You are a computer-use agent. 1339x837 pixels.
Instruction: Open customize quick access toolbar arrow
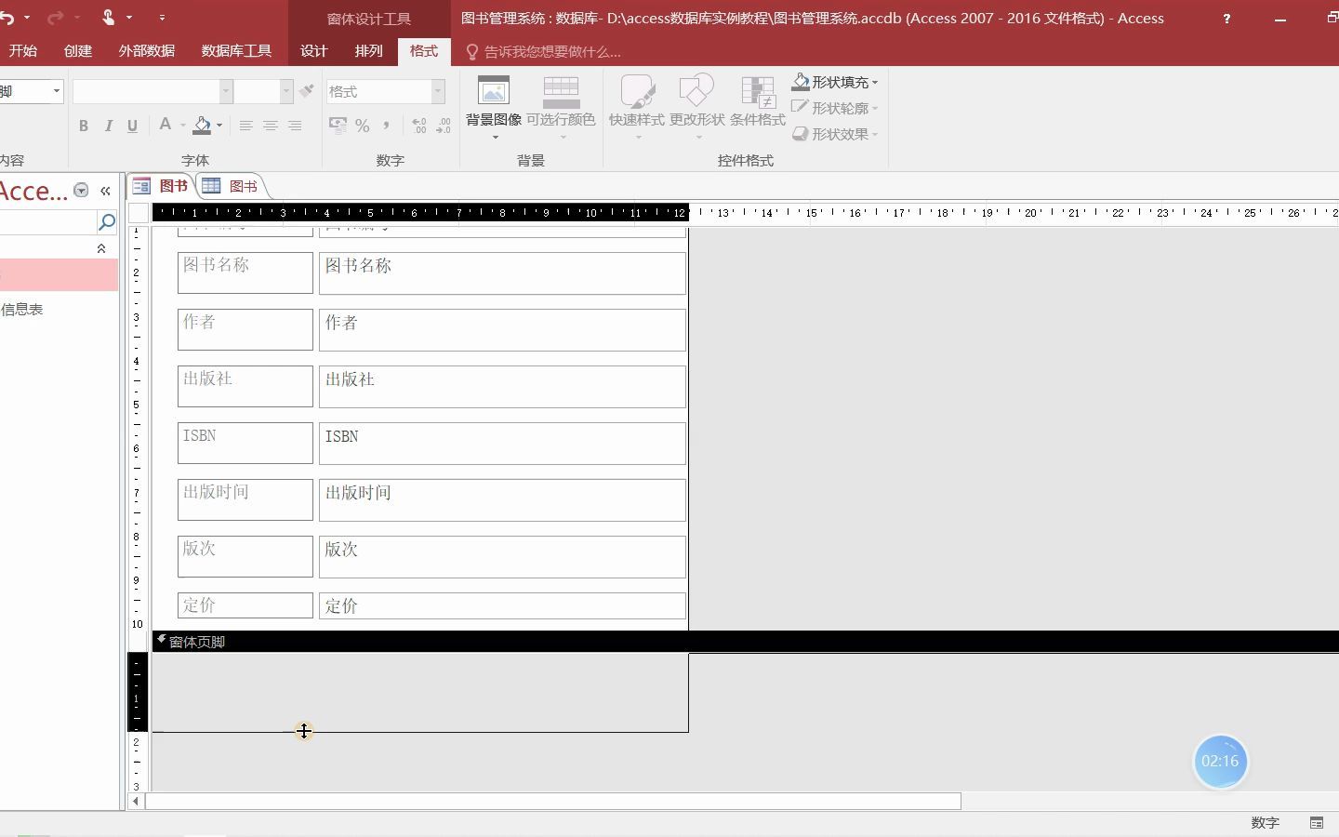[x=162, y=18]
